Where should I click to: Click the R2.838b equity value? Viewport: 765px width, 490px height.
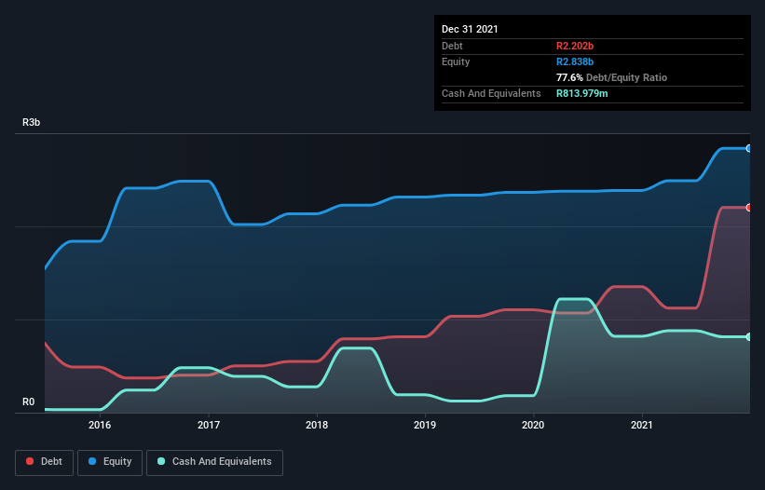tap(575, 61)
